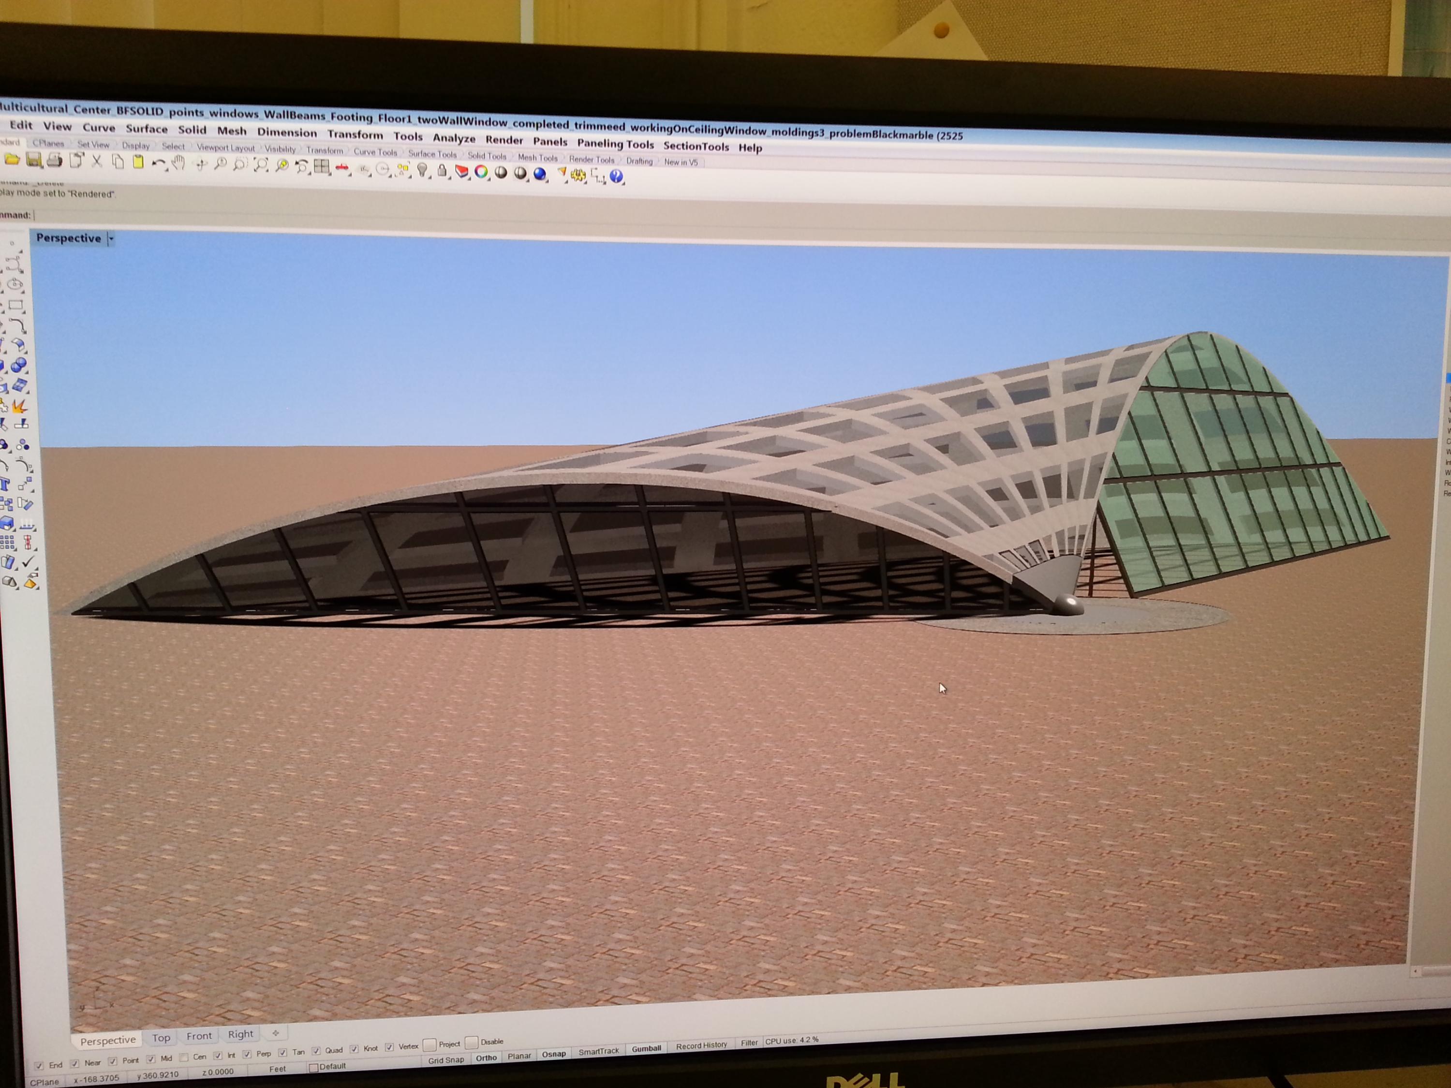Toggle the Near osnap checkbox
1451x1088 pixels.
point(75,1063)
